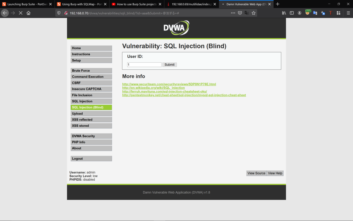The image size is (353, 221).
Task: Log out using the Logout link
Action: [91, 159]
